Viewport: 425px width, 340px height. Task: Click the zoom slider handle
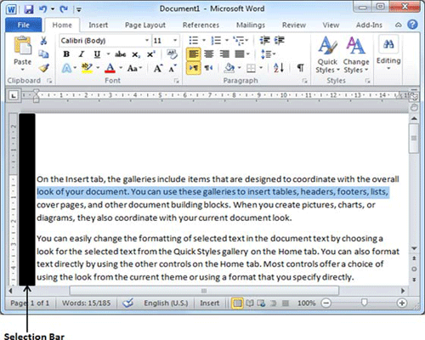364,303
